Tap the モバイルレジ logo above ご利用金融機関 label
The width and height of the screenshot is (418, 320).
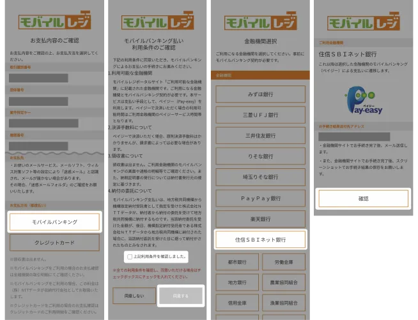(364, 21)
